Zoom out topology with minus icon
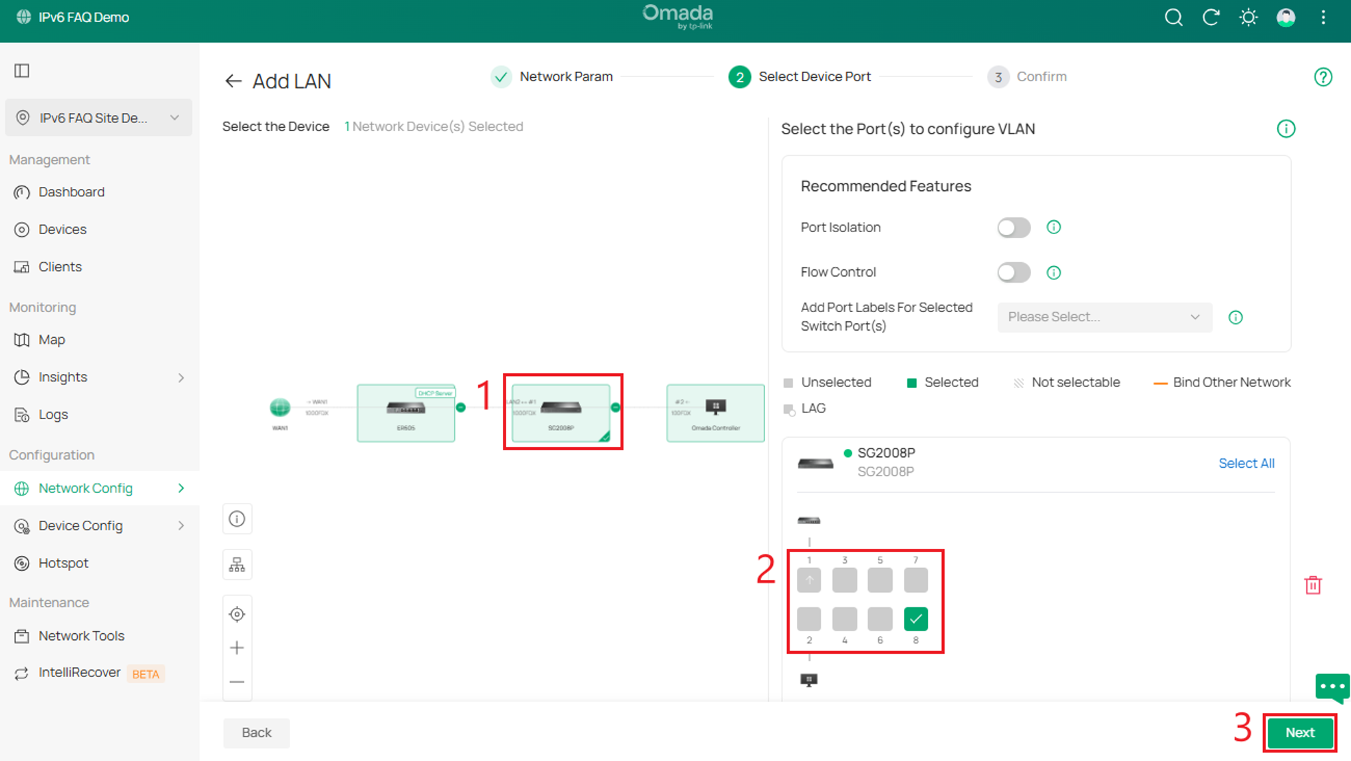The image size is (1351, 761). 237,682
